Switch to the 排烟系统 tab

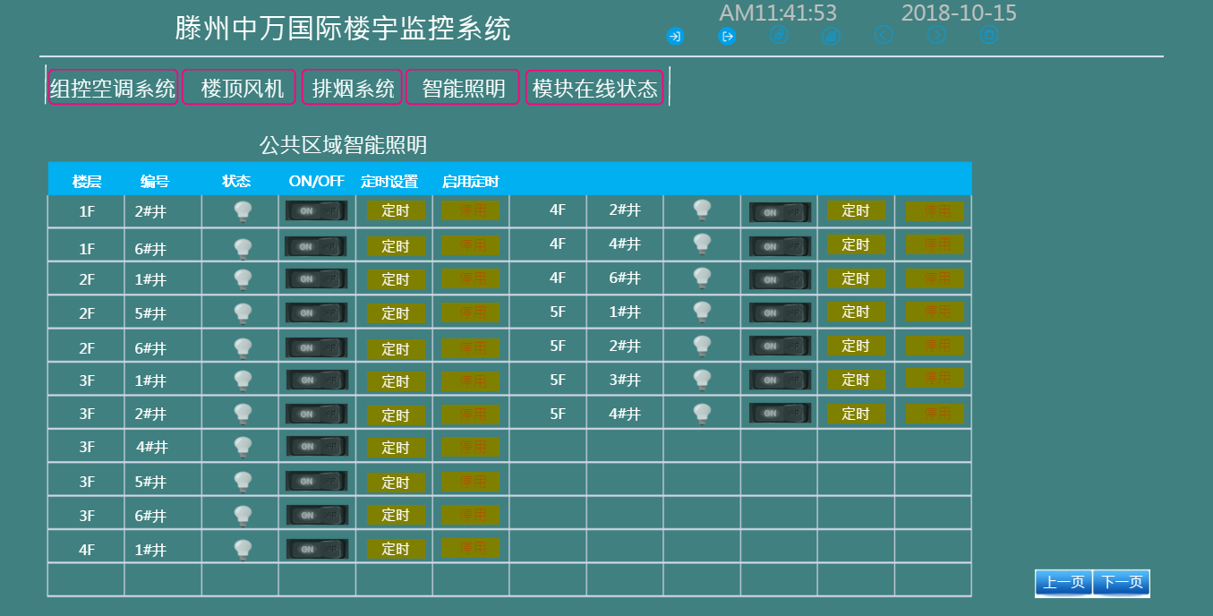pyautogui.click(x=353, y=88)
